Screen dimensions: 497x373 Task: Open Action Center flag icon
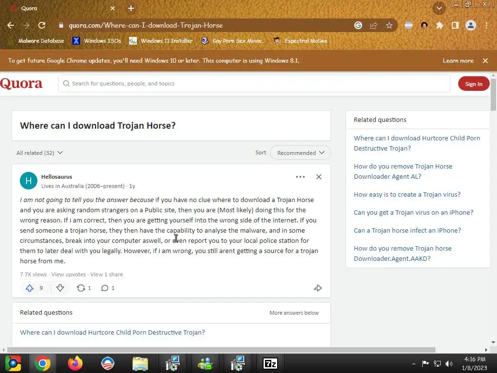(x=425, y=364)
